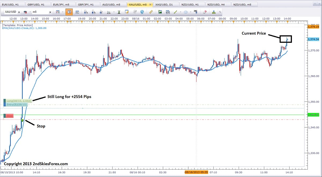Close the XAU/USD, m5 tab
Image resolution: width=322 pixels, height=177 pixels.
[x=150, y=5]
